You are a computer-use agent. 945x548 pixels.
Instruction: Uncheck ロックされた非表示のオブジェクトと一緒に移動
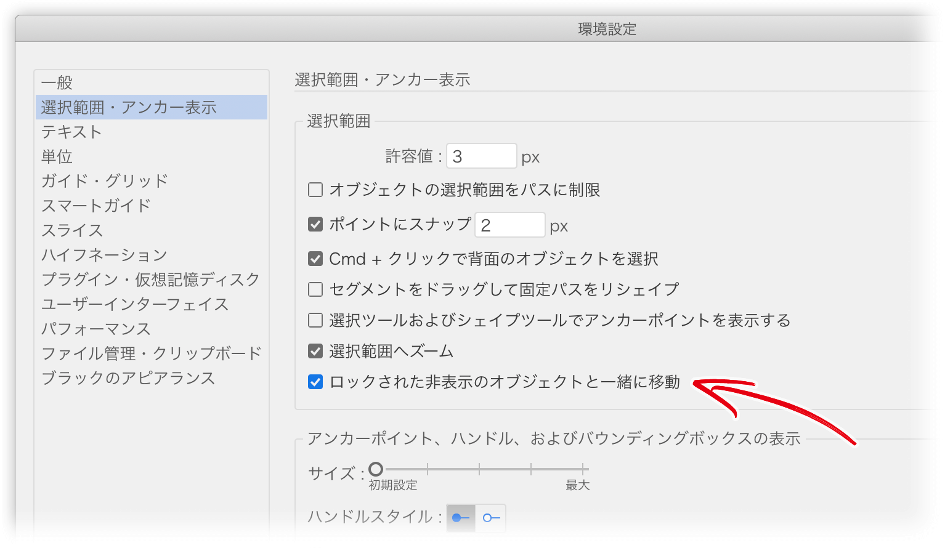coord(315,382)
